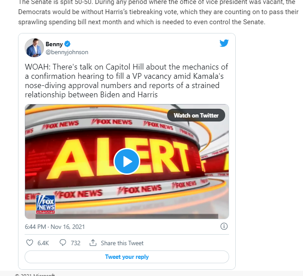Image resolution: width=303 pixels, height=276 pixels.
Task: Click the Senate split 50-50 paragraph
Action: coord(158,12)
